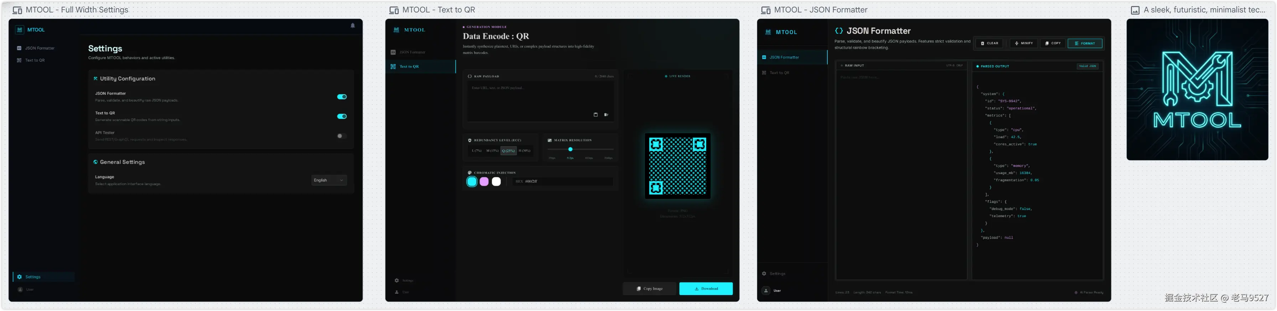This screenshot has width=1277, height=311.
Task: Select the pink color swatch
Action: 484,182
